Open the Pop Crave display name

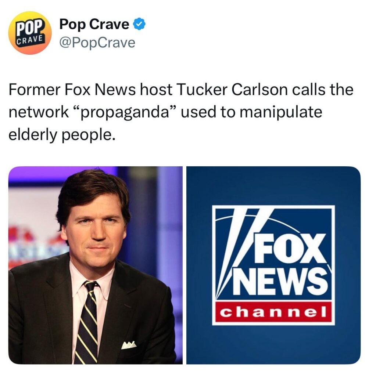pyautogui.click(x=94, y=24)
